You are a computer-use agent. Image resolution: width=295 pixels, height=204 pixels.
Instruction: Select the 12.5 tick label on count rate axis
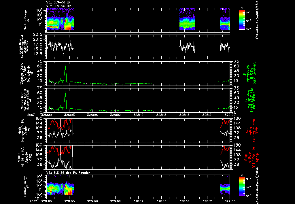(x=37, y=54)
